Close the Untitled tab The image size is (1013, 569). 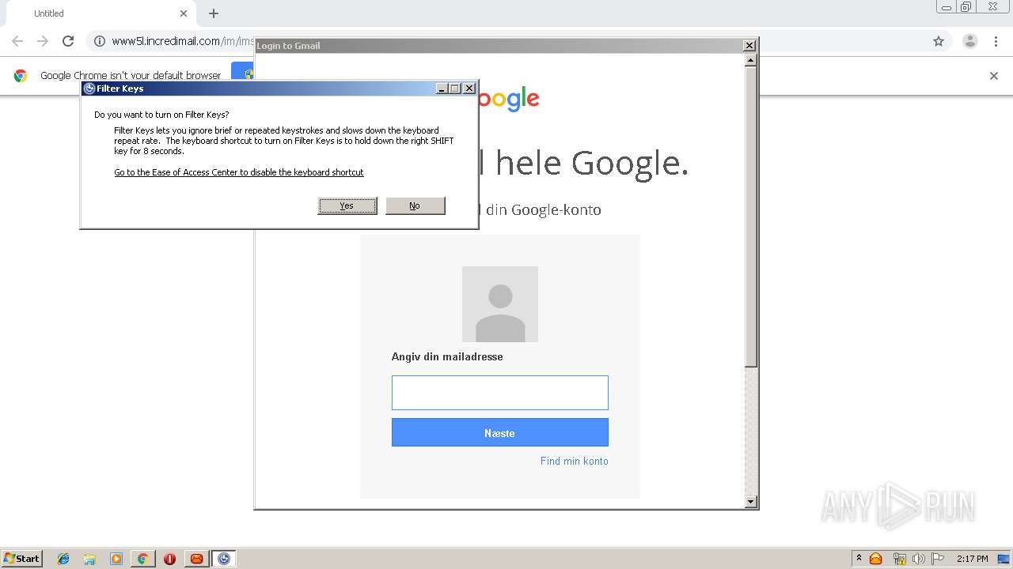coord(184,13)
